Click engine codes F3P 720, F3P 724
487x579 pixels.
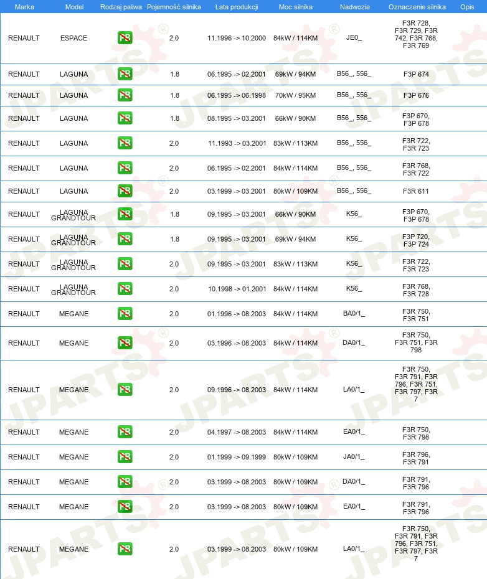416,240
